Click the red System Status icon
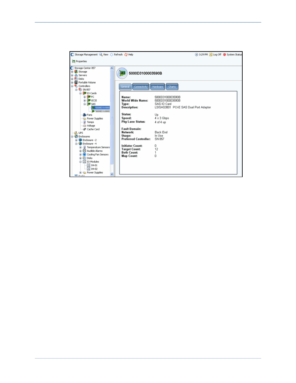This screenshot has height=383, width=296. [224, 55]
